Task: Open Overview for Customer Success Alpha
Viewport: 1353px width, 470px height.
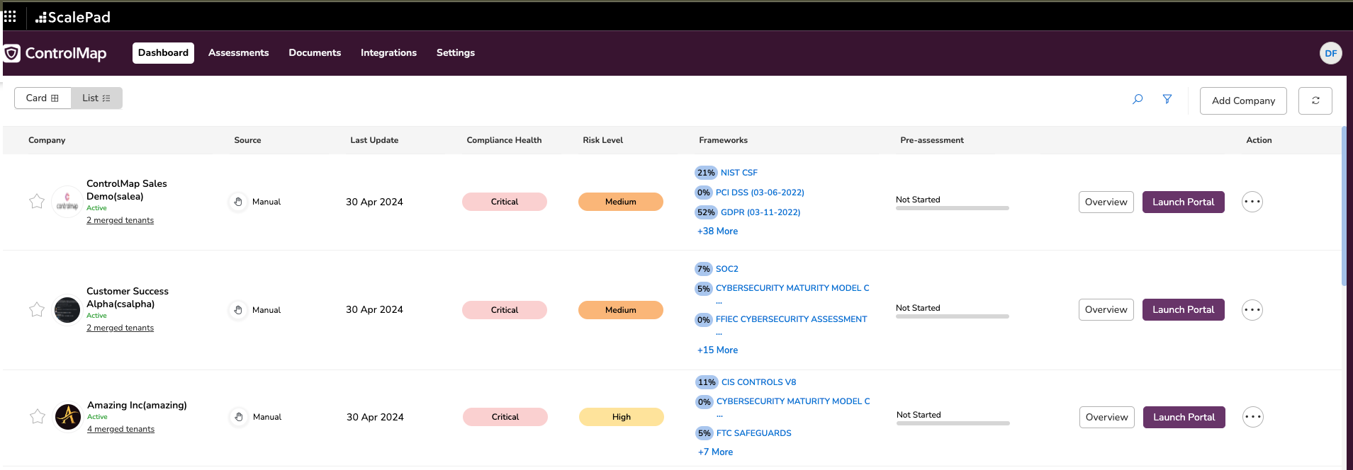Action: tap(1106, 309)
